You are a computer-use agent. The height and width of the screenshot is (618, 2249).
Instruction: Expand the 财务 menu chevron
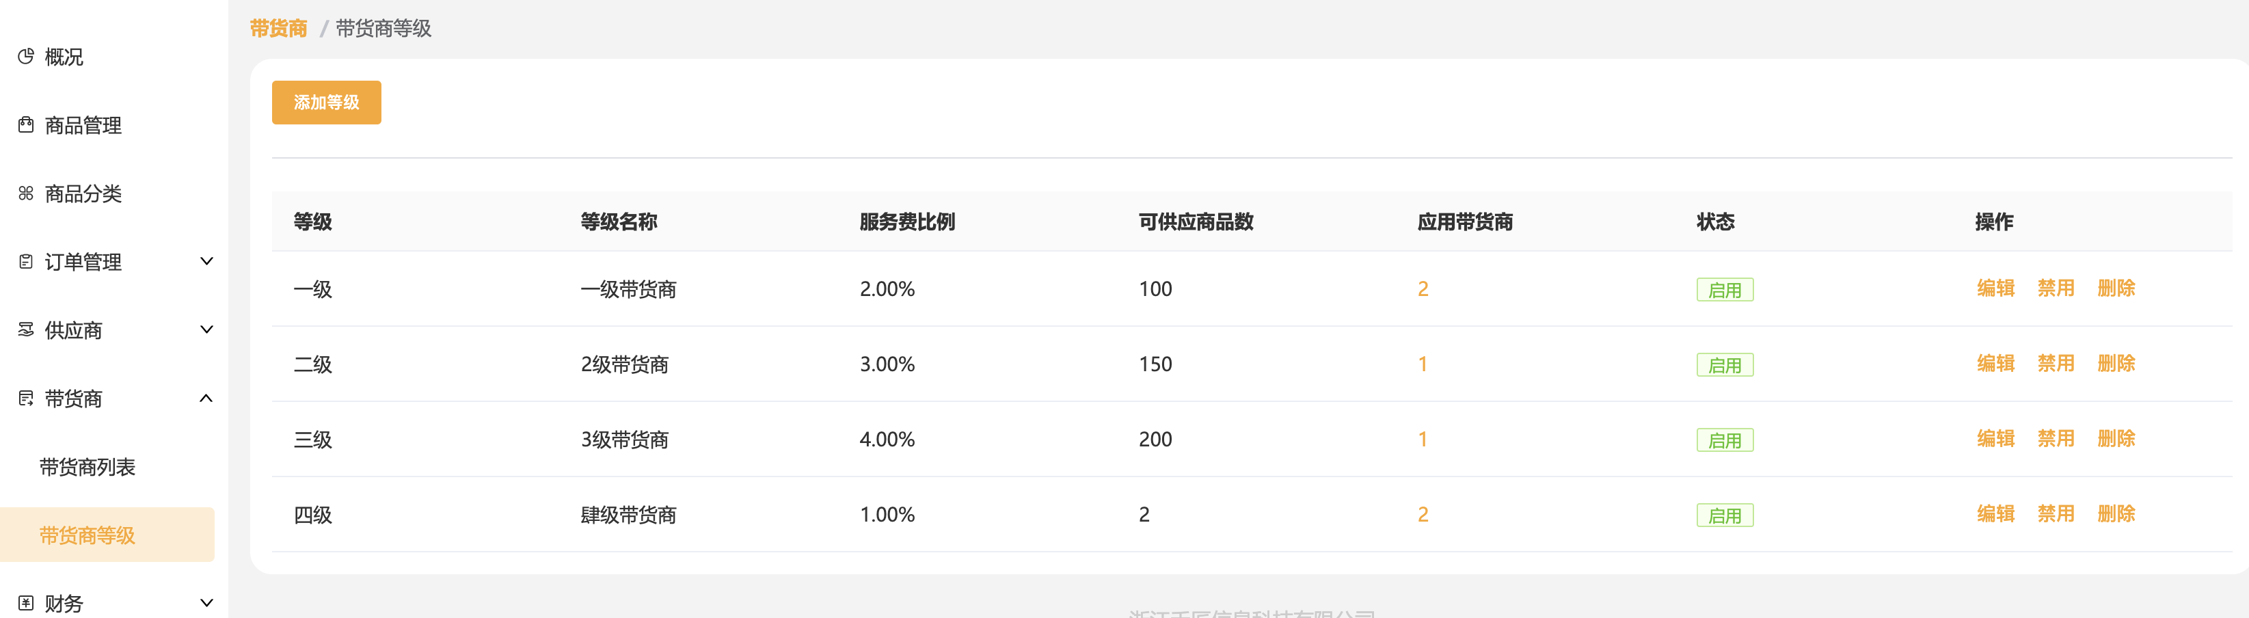coord(206,603)
